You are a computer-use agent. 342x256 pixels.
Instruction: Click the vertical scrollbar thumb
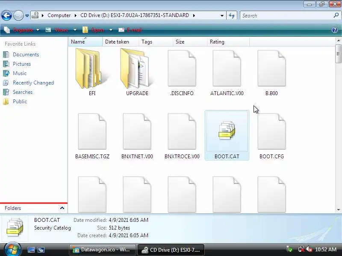tap(338, 54)
